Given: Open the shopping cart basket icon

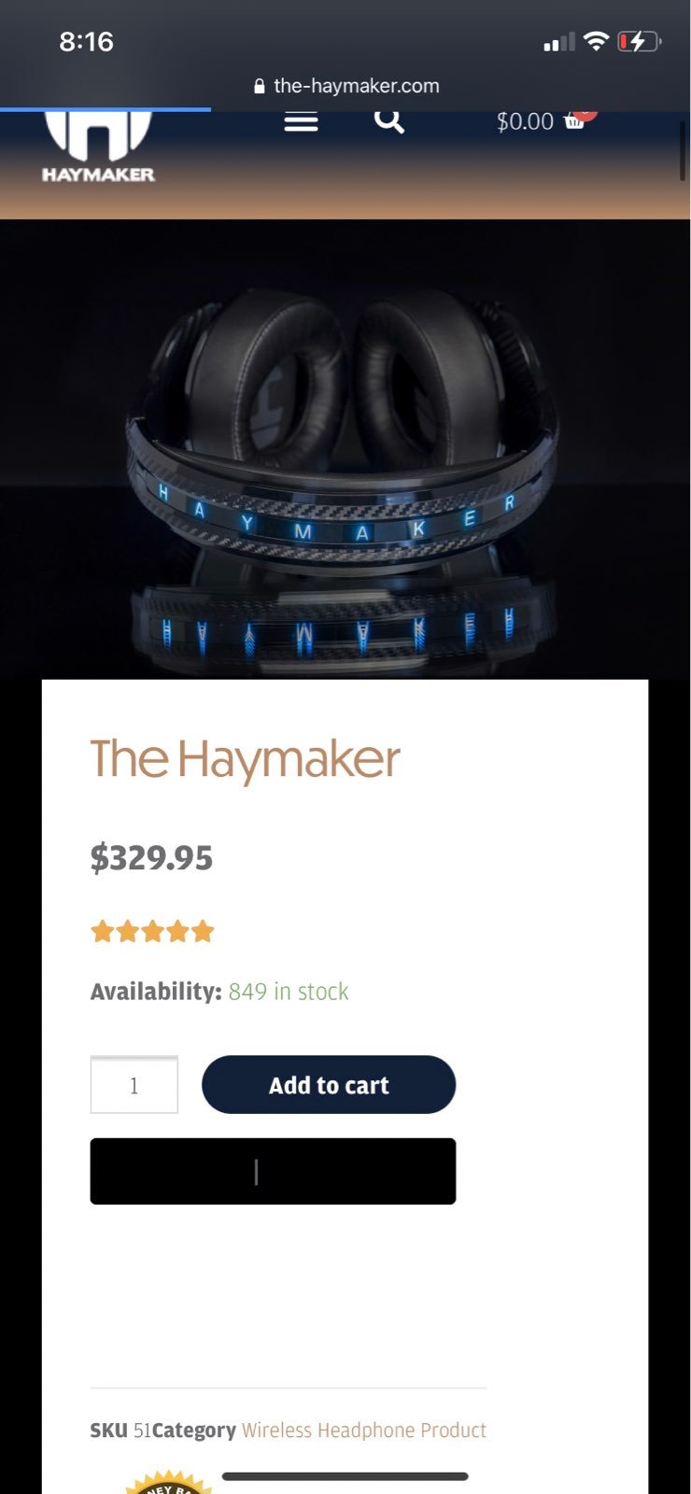Looking at the screenshot, I should (575, 121).
